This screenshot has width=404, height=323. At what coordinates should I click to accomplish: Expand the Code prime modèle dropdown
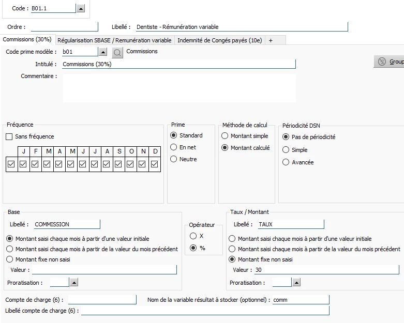[x=103, y=52]
